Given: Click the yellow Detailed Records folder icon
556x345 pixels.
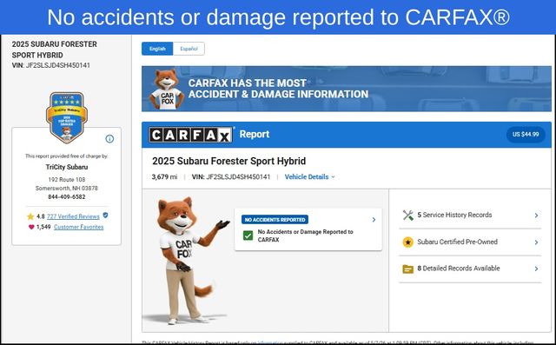Looking at the screenshot, I should [x=407, y=269].
